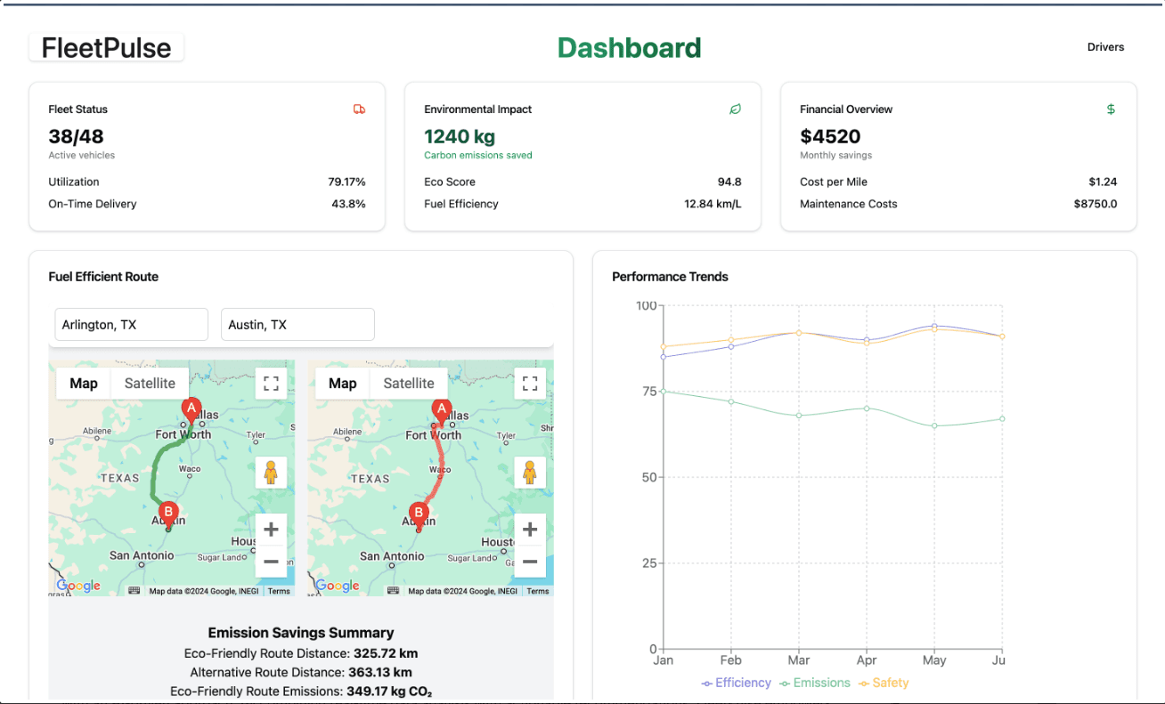Image resolution: width=1165 pixels, height=704 pixels.
Task: Click the leaf icon in Environmental Impact card
Action: (x=735, y=109)
